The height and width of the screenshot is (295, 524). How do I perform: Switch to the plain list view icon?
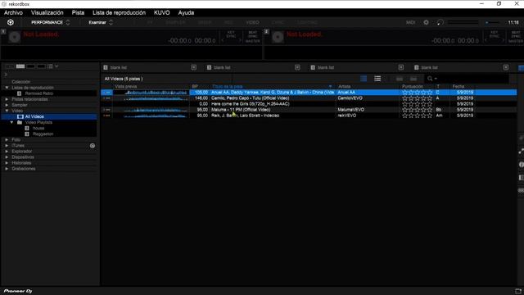point(377,79)
